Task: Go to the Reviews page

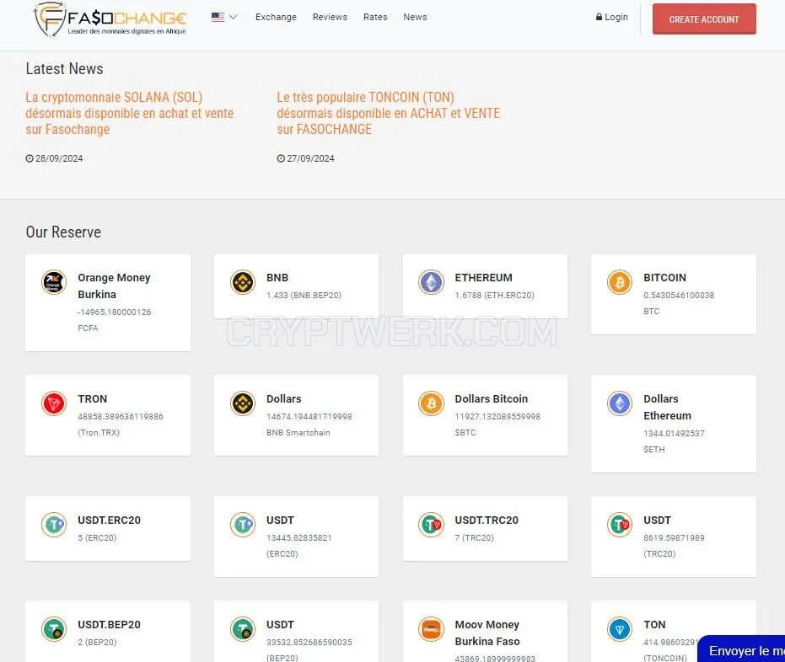Action: (330, 17)
